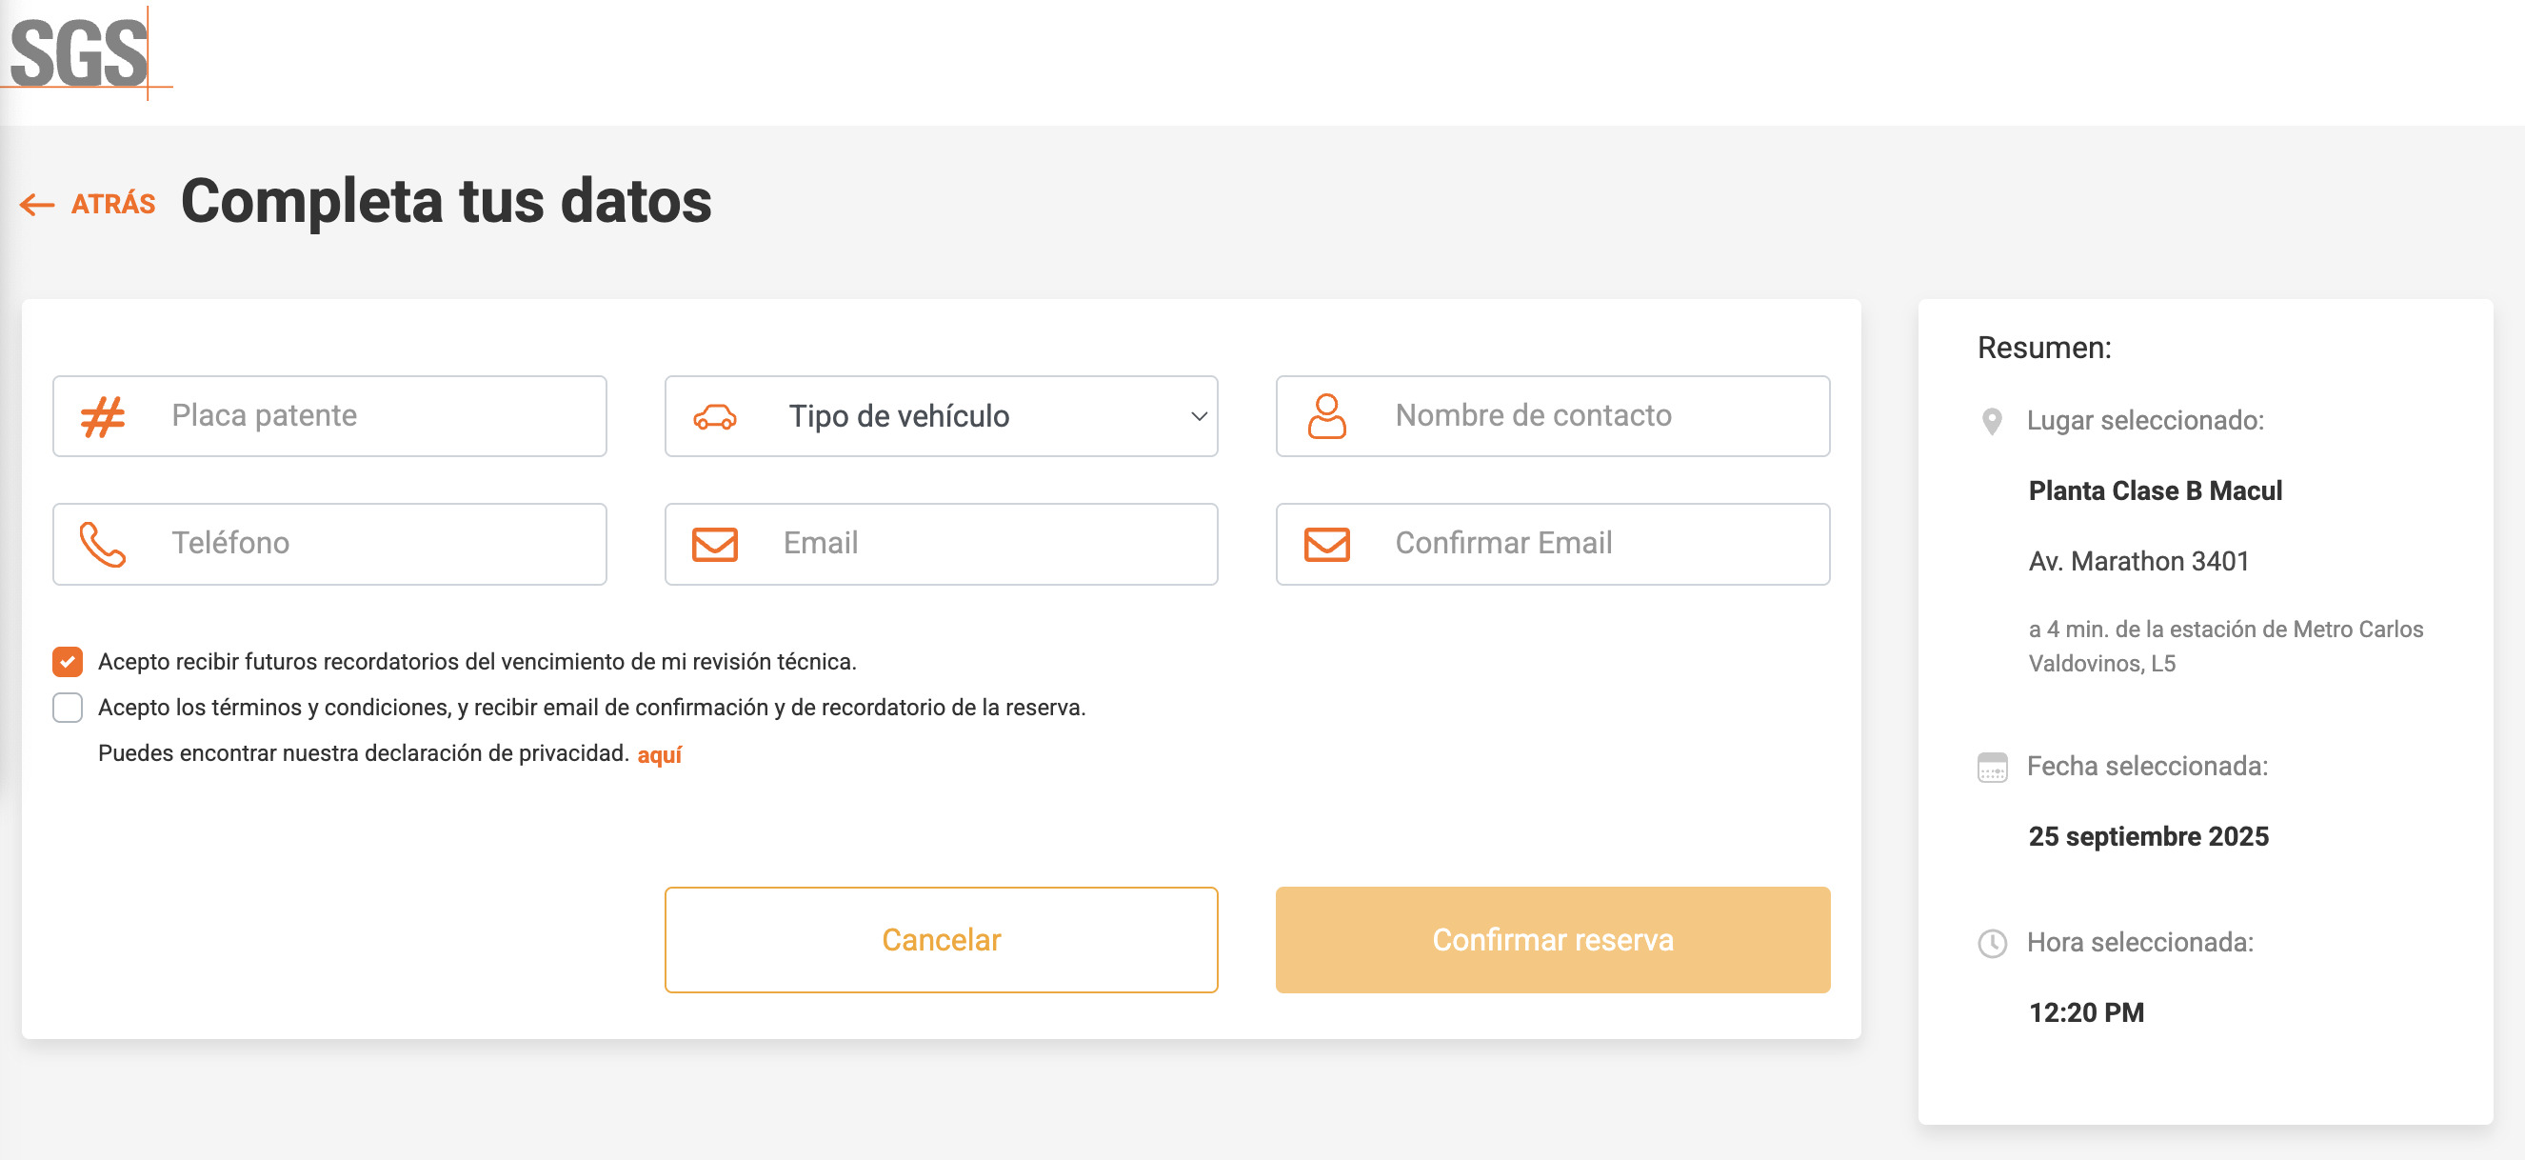Open the privacy statement via aquí link

(659, 754)
